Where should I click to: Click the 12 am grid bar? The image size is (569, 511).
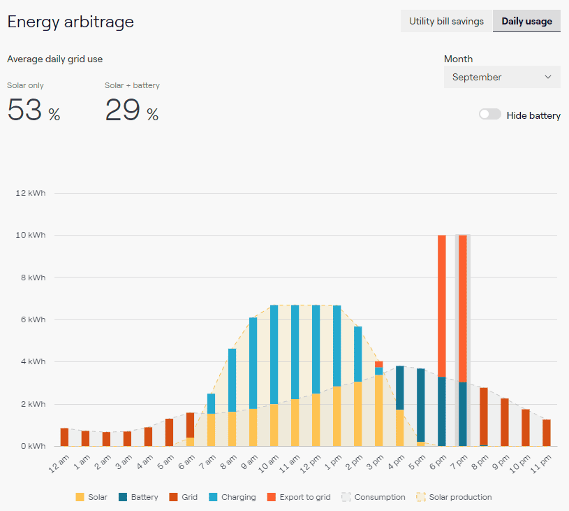coord(65,437)
